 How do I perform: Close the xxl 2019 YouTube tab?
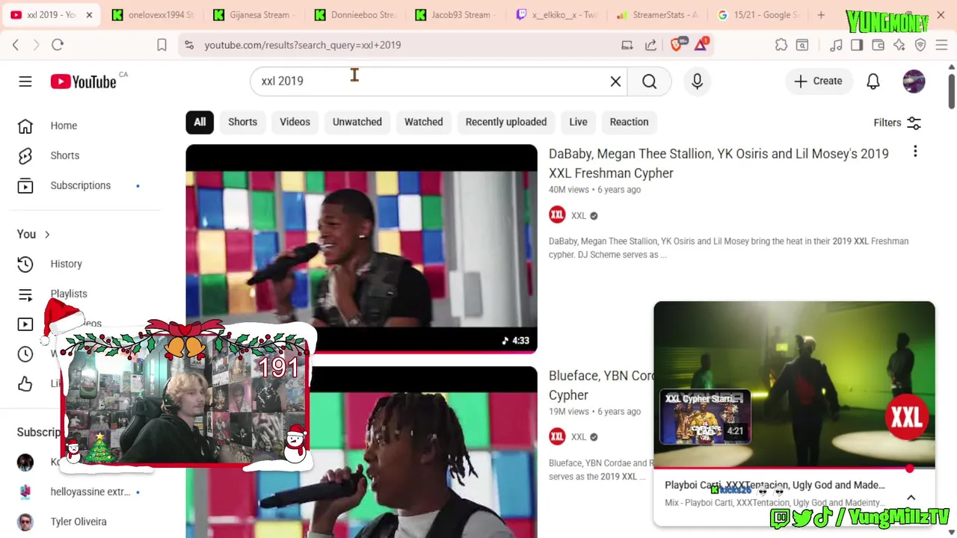[x=89, y=15]
